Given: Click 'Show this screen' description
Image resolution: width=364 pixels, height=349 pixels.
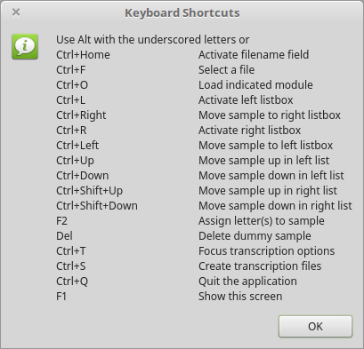Looking at the screenshot, I should (240, 297).
